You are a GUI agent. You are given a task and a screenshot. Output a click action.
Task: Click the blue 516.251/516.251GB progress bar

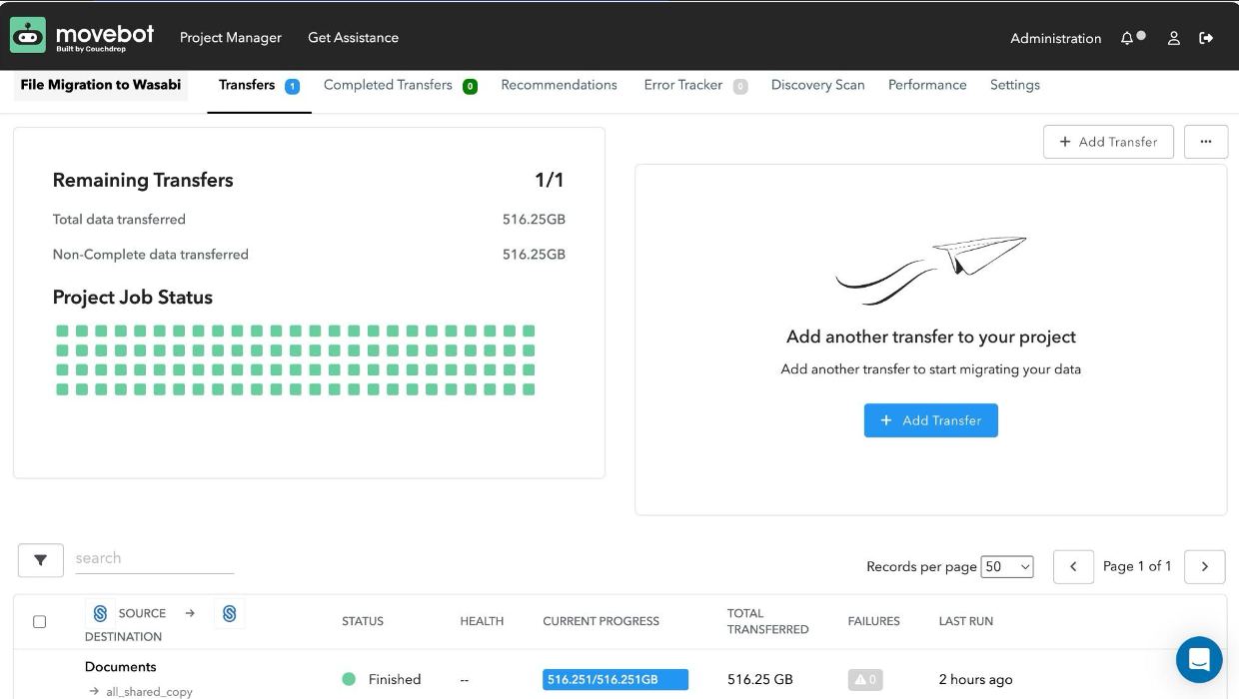(x=616, y=680)
